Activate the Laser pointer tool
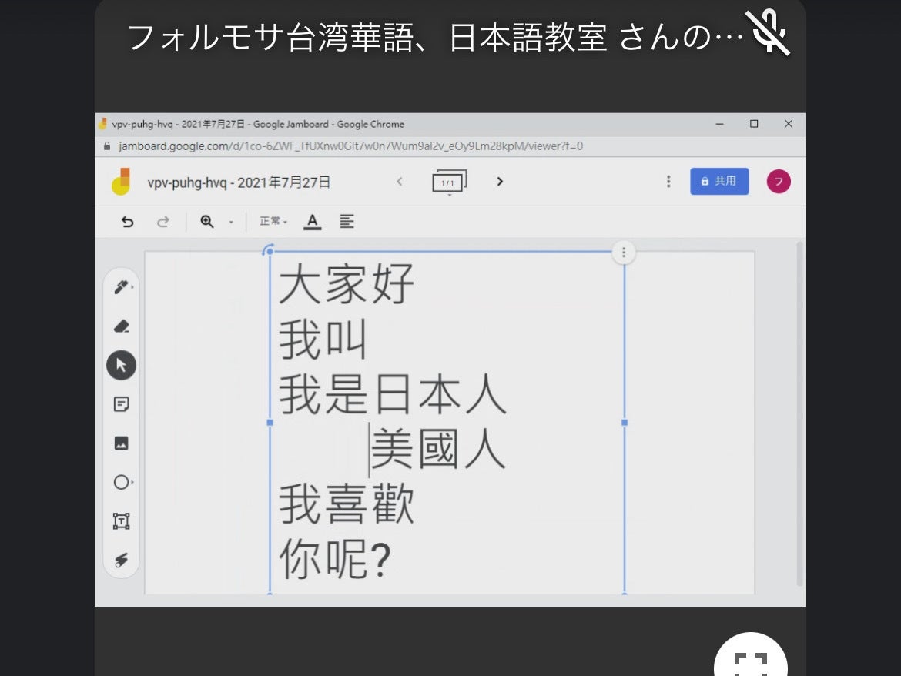 121,560
